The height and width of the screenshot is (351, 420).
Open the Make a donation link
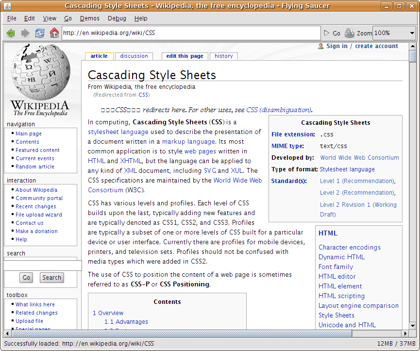(36, 231)
